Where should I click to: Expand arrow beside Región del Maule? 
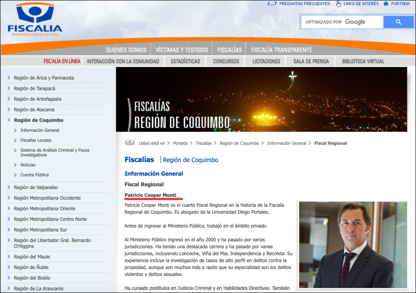pyautogui.click(x=9, y=257)
